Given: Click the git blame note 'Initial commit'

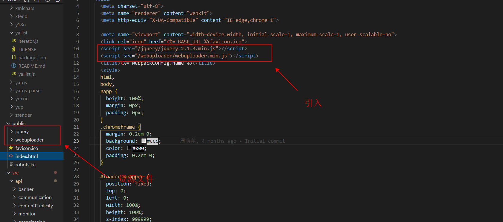Looking at the screenshot, I should [x=265, y=141].
